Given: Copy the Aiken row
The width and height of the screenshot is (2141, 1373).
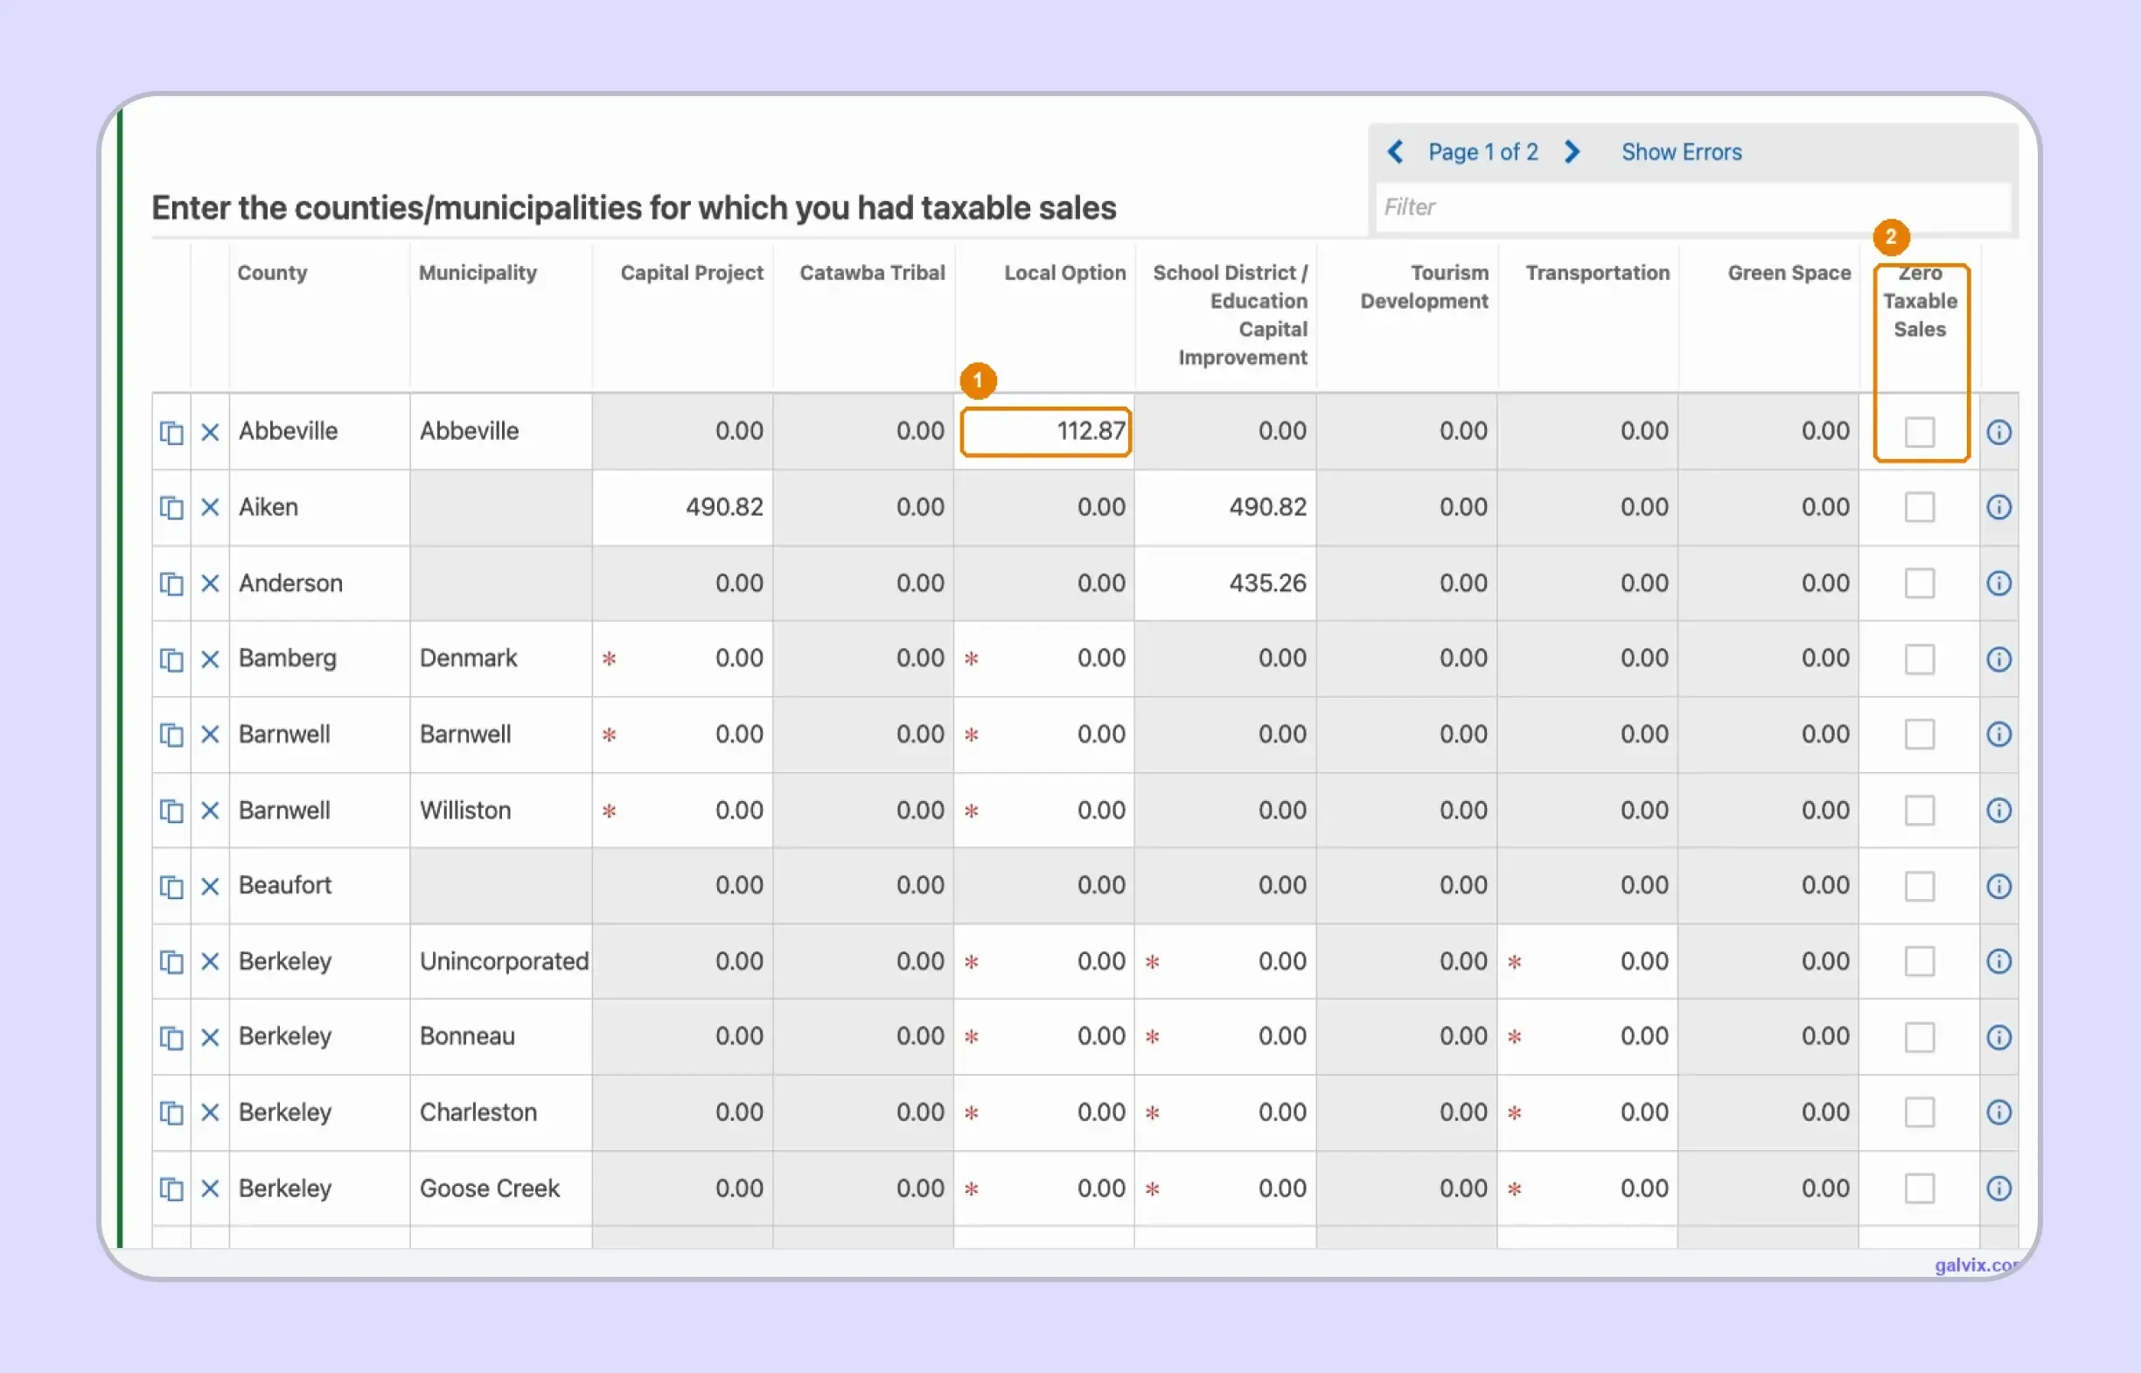Looking at the screenshot, I should pos(171,507).
